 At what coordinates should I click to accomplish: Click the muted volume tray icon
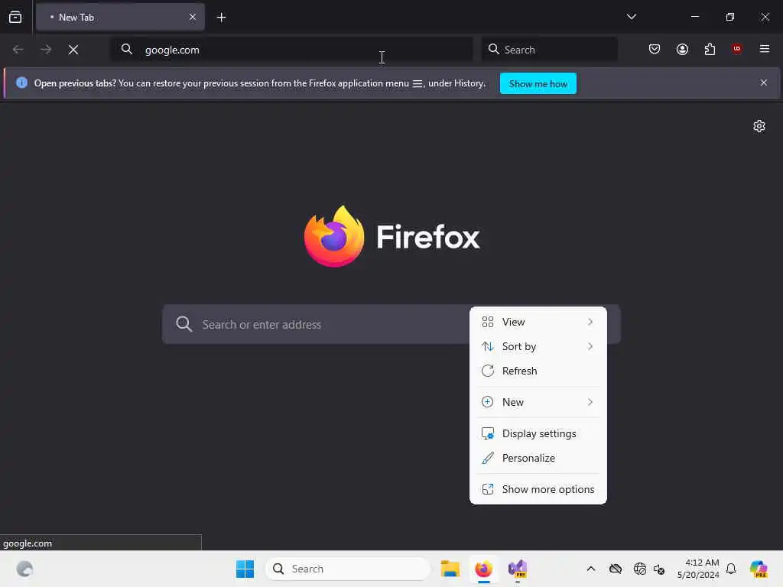coord(658,569)
